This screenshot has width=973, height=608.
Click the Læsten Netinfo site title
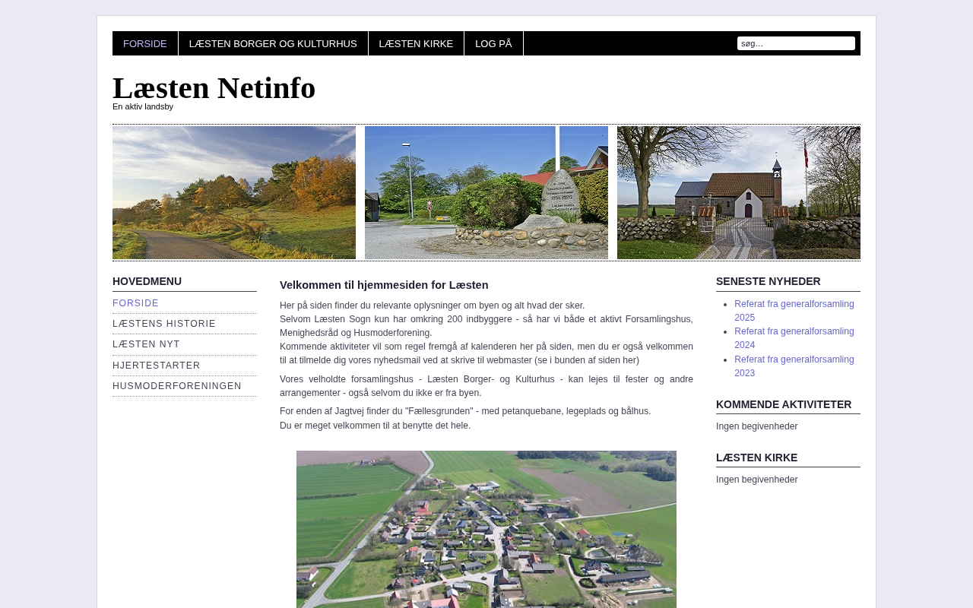(x=214, y=87)
